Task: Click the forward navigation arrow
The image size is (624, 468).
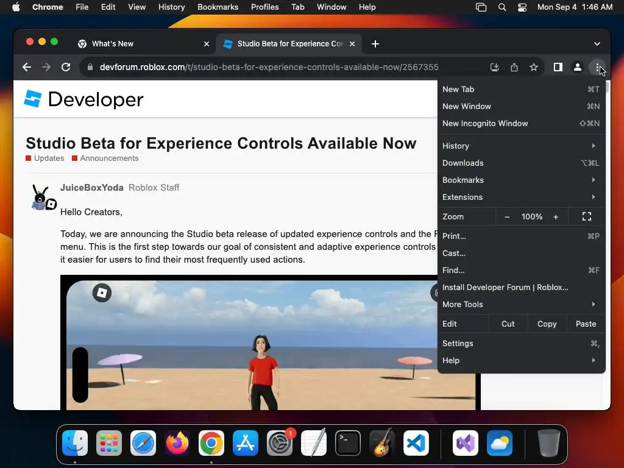Action: click(46, 67)
